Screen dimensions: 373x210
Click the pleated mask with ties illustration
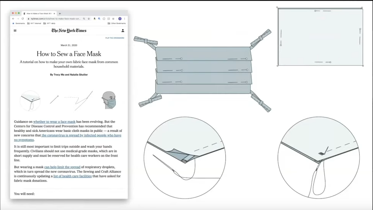203,71
